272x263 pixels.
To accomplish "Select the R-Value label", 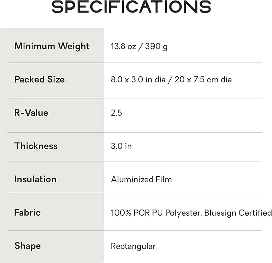I will click(x=31, y=113).
